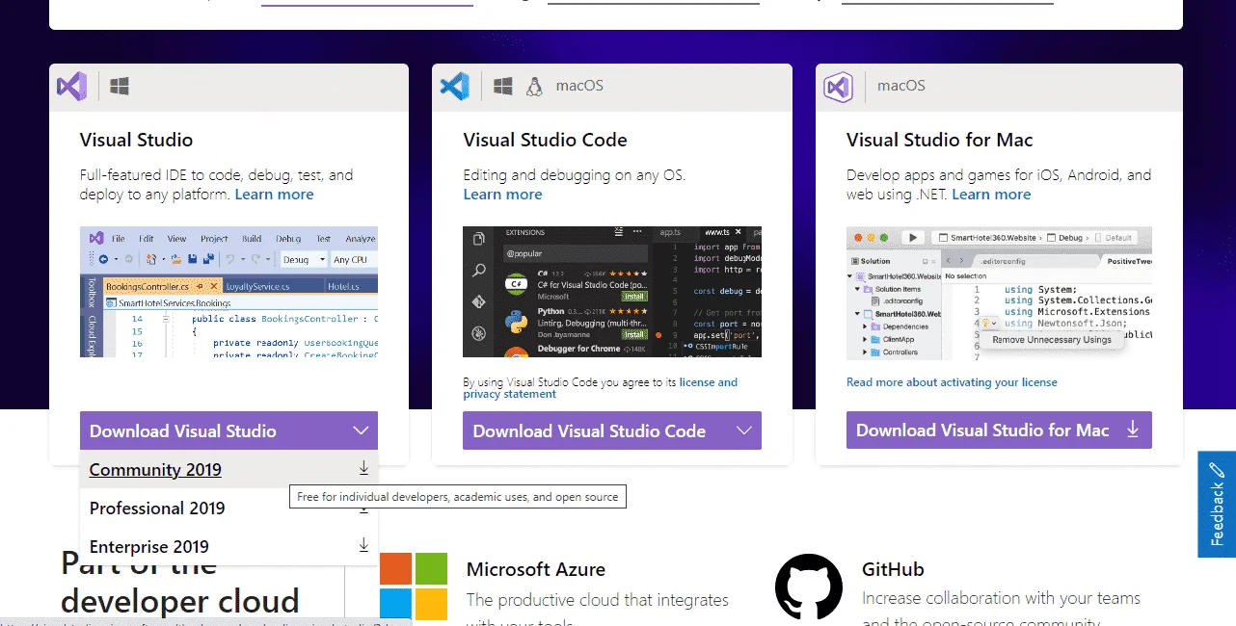Open Learn more link under Visual Studio
1236x626 pixels.
tap(275, 195)
